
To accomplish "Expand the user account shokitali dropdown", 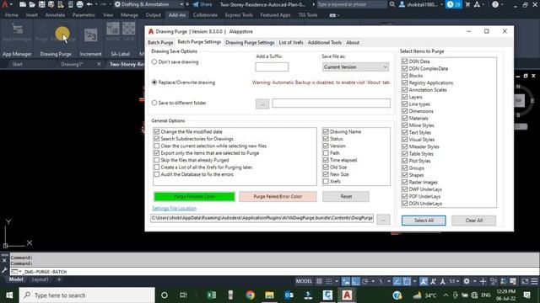I will 441,4.
